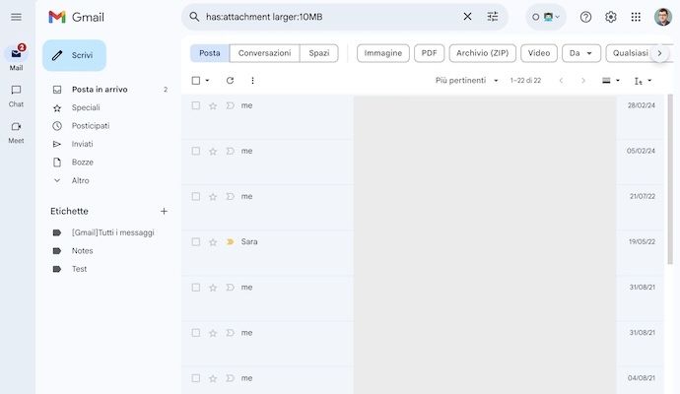Open Google apps grid icon
Screen dimensions: 680x394
pyautogui.click(x=636, y=17)
